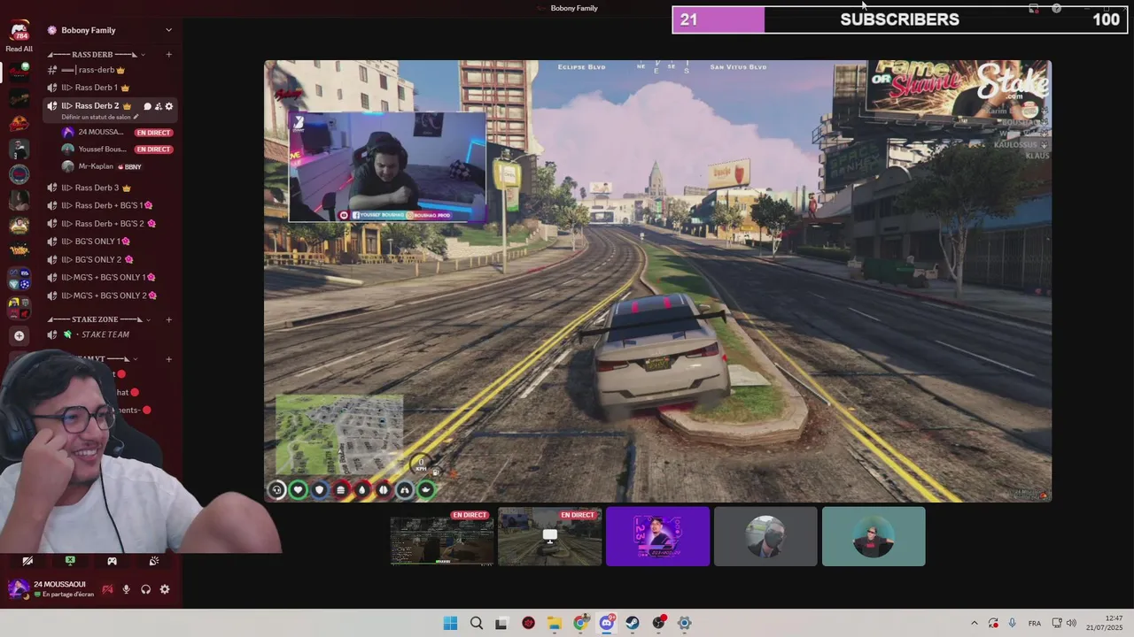Image resolution: width=1134 pixels, height=637 pixels.
Task: Open chat bubble for Rass Derb 2
Action: point(148,106)
